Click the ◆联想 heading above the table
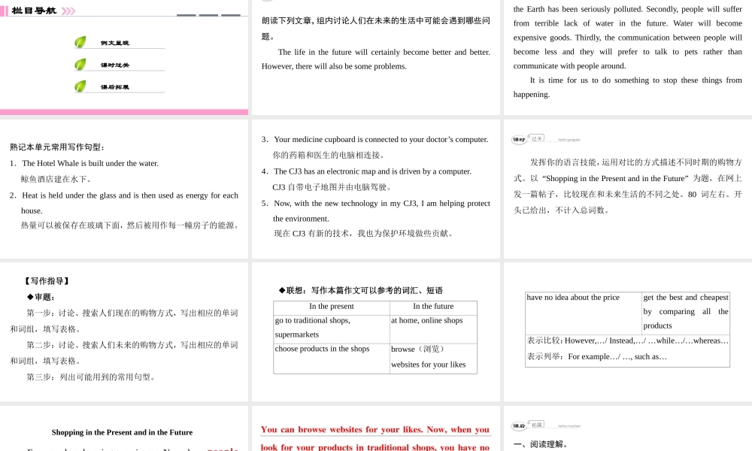Image resolution: width=752 pixels, height=451 pixels. pyautogui.click(x=361, y=290)
